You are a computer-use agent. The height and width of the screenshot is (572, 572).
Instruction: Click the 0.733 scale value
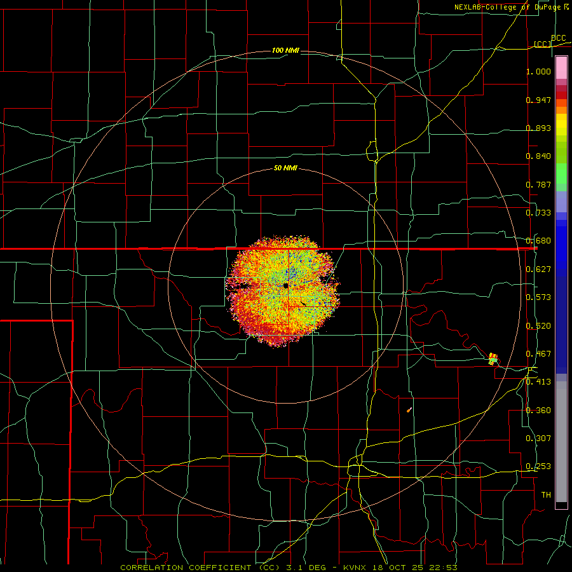[538, 213]
